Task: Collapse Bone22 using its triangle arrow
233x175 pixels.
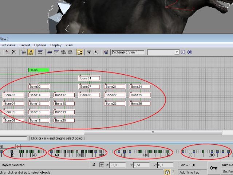Action: click(106, 92)
